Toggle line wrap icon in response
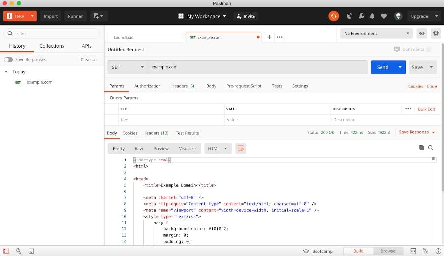 point(240,148)
